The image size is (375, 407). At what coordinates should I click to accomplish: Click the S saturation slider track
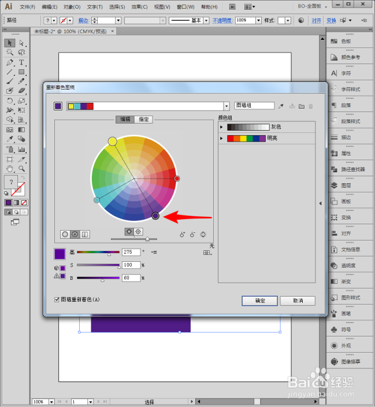98,265
